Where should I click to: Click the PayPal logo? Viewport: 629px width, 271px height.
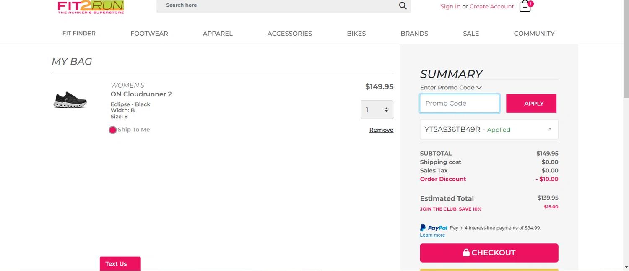point(434,228)
